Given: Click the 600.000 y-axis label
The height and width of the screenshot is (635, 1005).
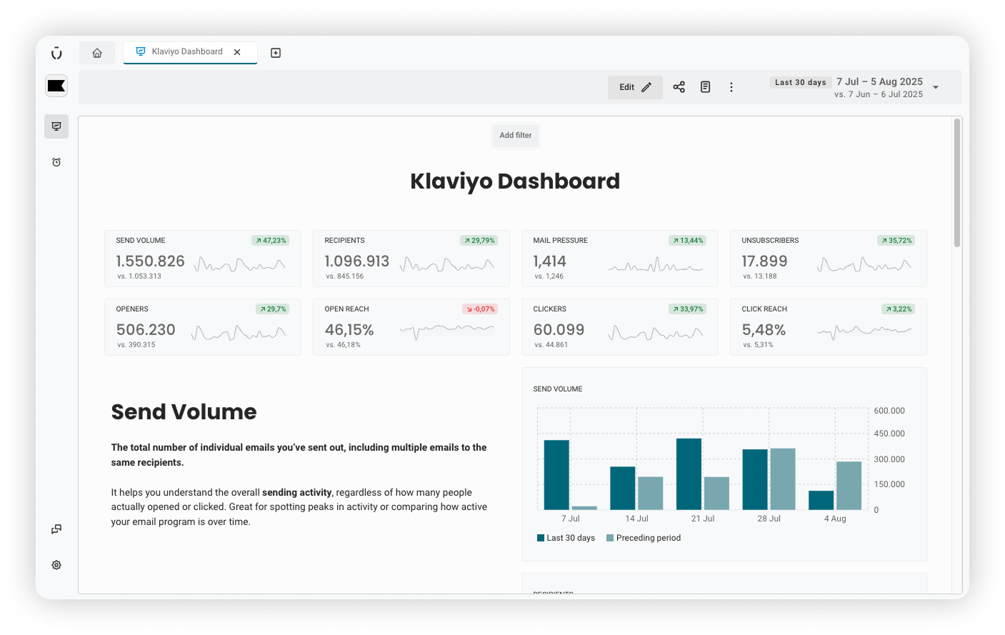Looking at the screenshot, I should (889, 411).
